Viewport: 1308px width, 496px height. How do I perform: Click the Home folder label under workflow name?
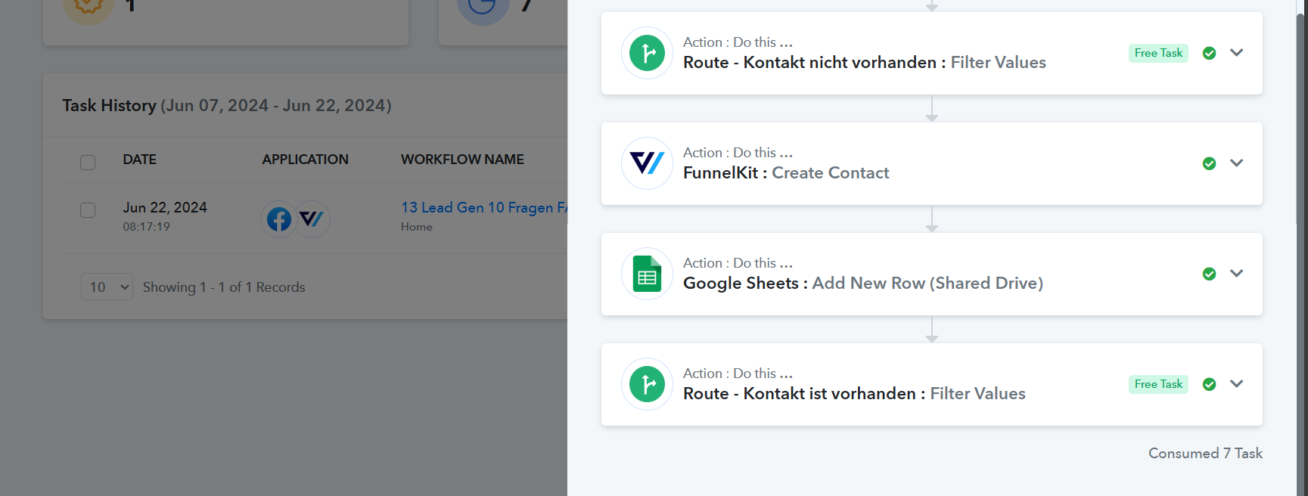pyautogui.click(x=417, y=227)
